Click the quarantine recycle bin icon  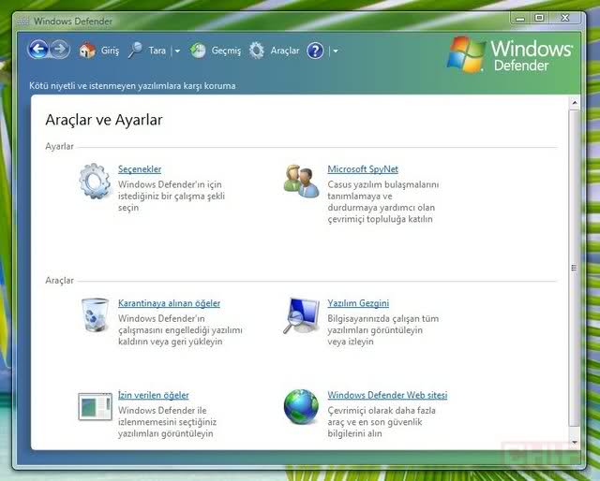pyautogui.click(x=95, y=314)
